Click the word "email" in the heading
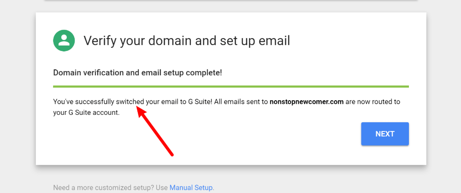 pyautogui.click(x=274, y=40)
